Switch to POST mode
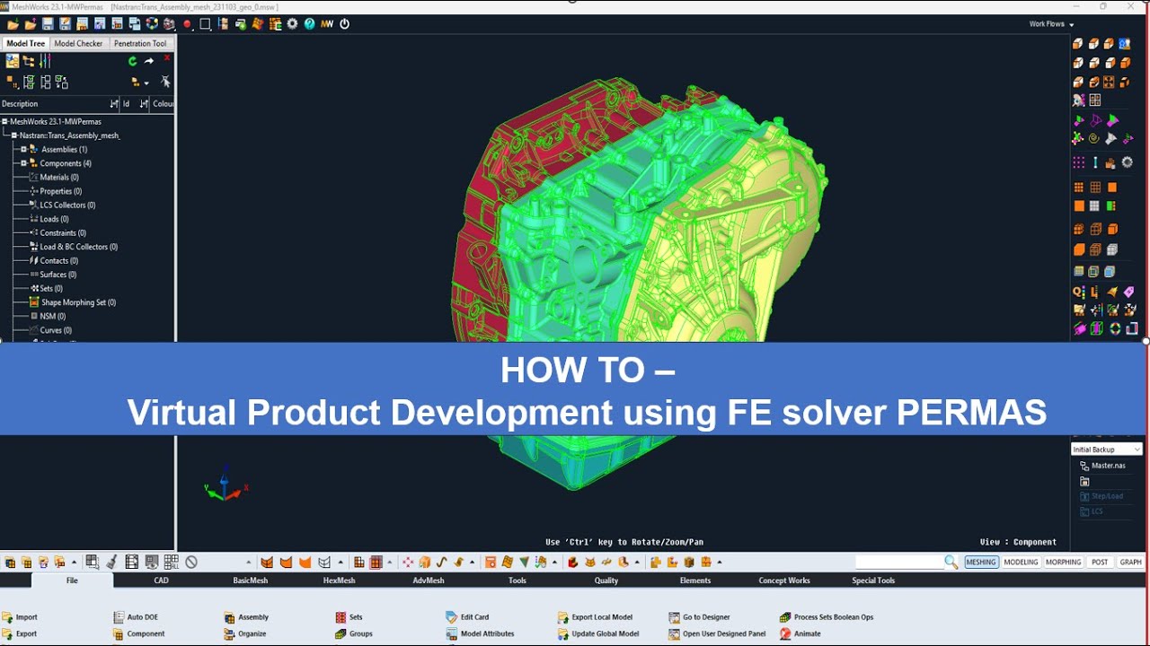Screen dimensions: 1150x646 click(x=1100, y=562)
